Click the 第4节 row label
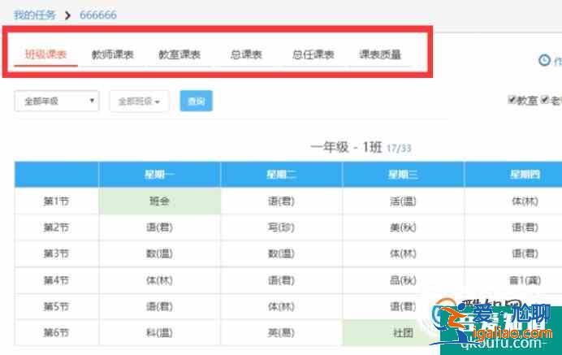This screenshot has height=355, width=562. pyautogui.click(x=56, y=280)
